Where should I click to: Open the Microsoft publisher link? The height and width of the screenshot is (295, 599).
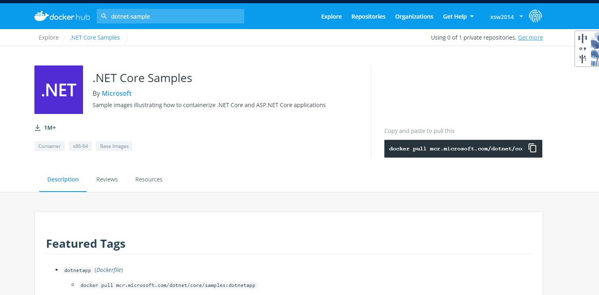coord(117,93)
